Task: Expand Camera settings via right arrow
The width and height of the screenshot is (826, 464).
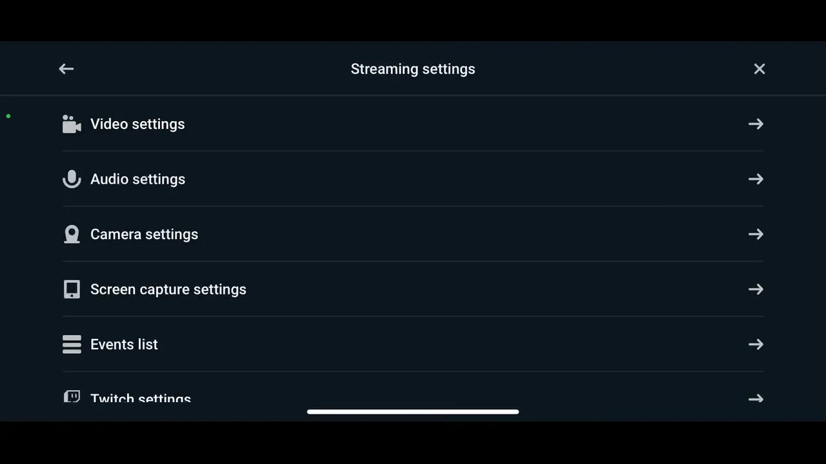Action: click(756, 234)
